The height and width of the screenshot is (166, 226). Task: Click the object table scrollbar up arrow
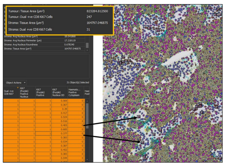pyautogui.click(x=87, y=101)
